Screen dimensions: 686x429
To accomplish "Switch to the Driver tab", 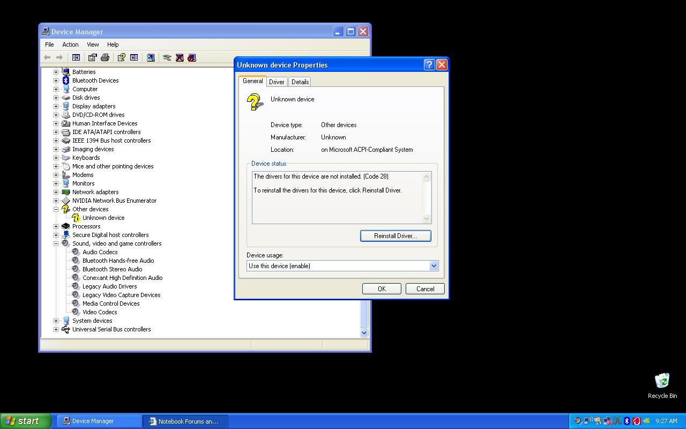I will click(x=277, y=82).
